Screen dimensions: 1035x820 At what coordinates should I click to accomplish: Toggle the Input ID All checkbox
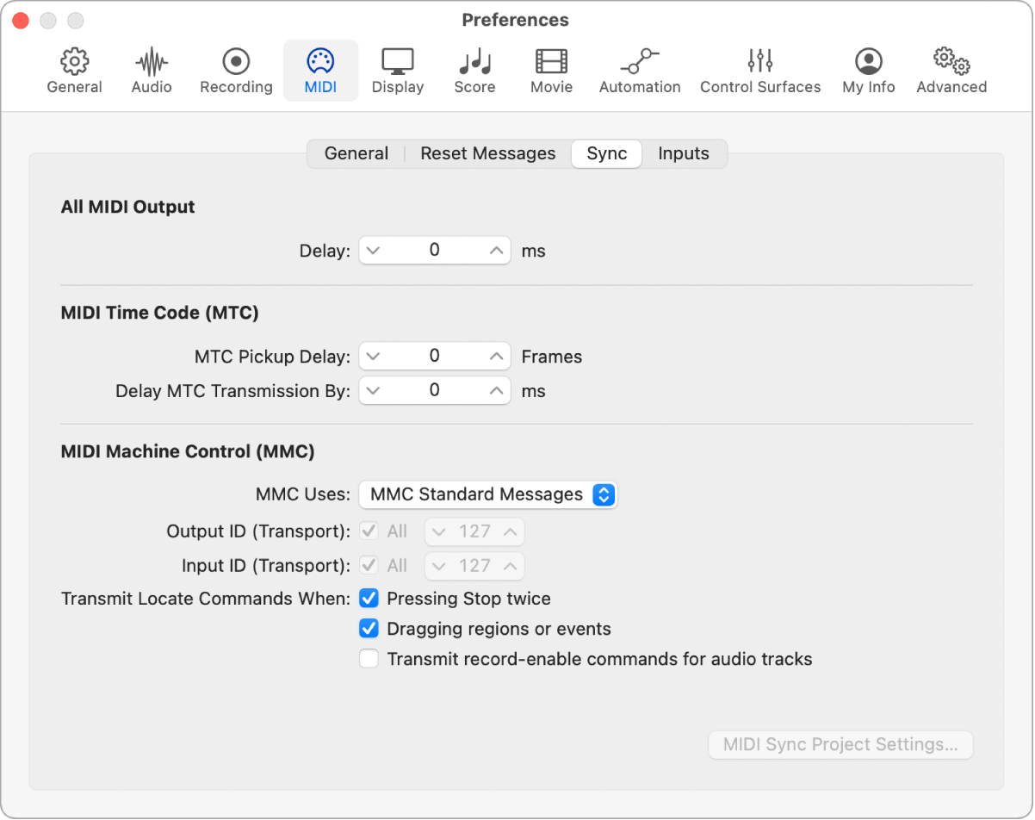pos(369,566)
